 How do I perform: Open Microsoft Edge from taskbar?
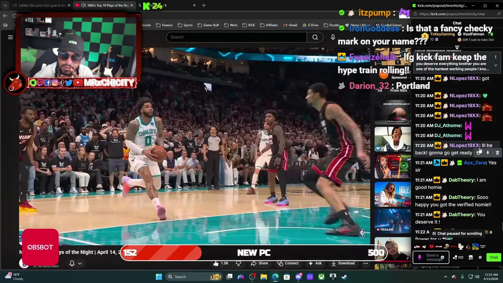[275, 277]
